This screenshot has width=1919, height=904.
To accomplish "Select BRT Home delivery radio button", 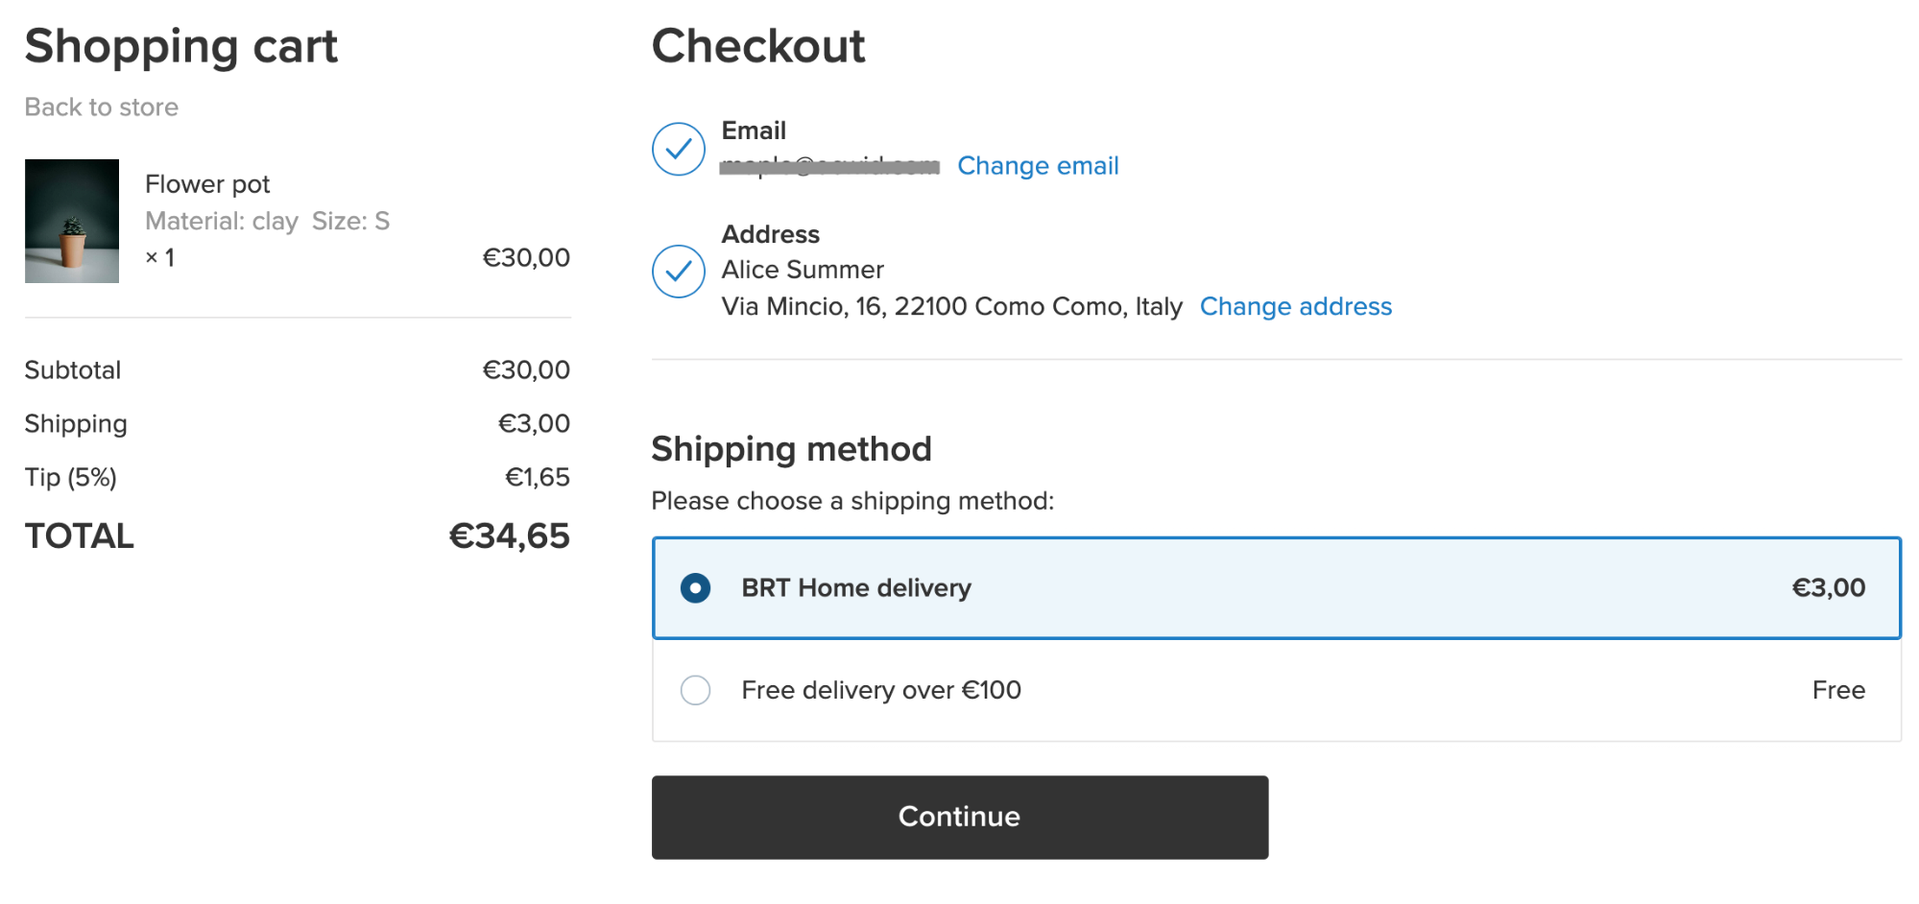I will (x=695, y=588).
